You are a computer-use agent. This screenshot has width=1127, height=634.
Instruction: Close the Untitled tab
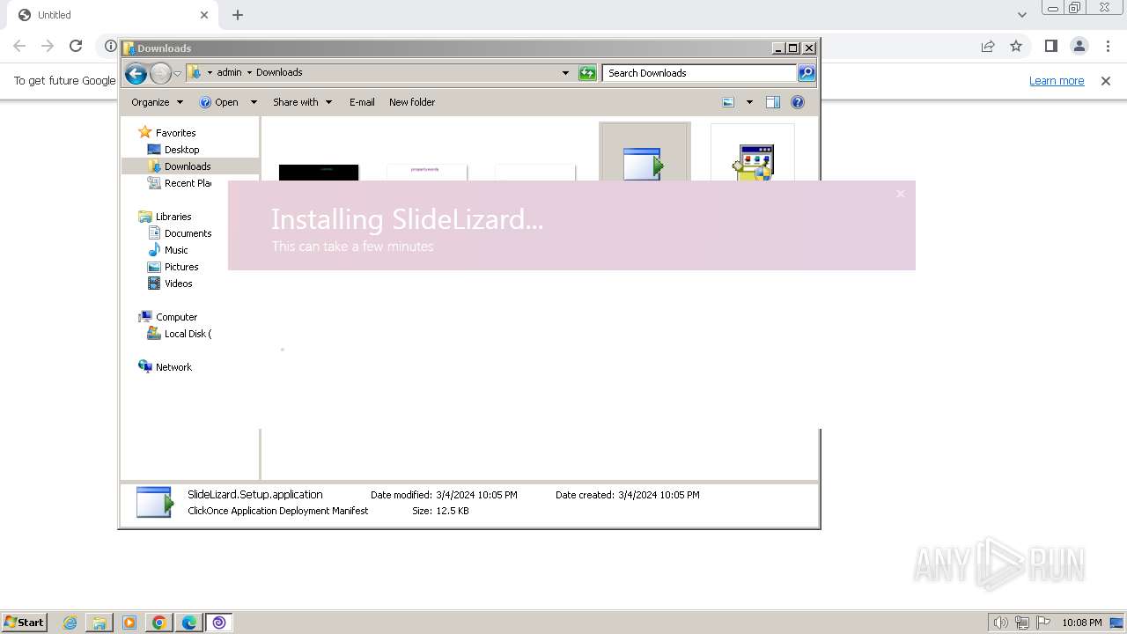204,15
